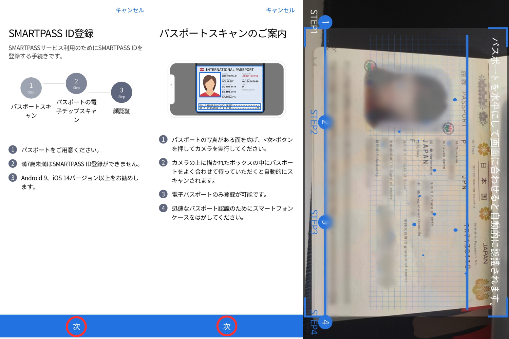
Task: Click badge 4 about removing smartphone case
Action: (163, 208)
